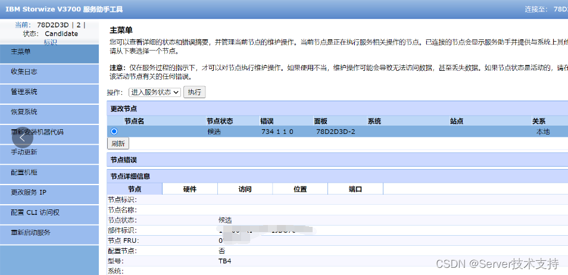Click the 错误 column header
Screen dimensions: 568x275
pyautogui.click(x=266, y=121)
